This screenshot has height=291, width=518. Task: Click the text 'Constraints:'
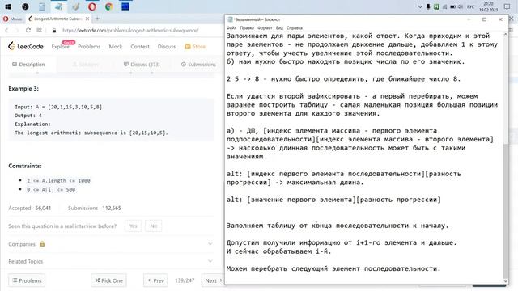[x=25, y=166]
